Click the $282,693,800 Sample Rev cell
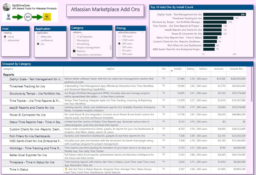The image size is (256, 175). [x=238, y=79]
